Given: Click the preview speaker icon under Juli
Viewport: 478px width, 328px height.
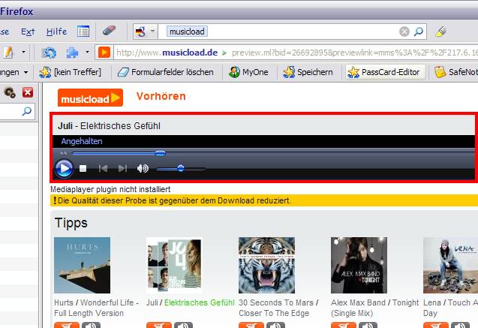Looking at the screenshot, I should (x=184, y=325).
